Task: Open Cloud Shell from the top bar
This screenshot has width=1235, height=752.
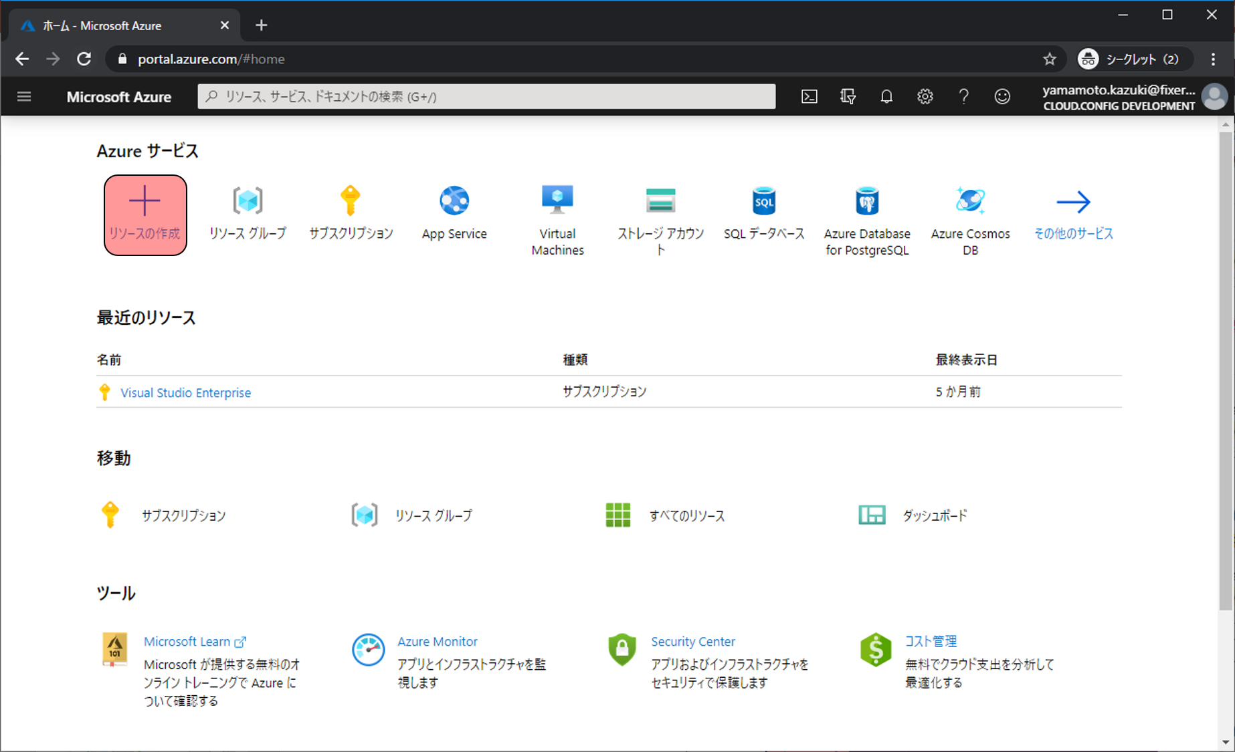Action: [809, 97]
